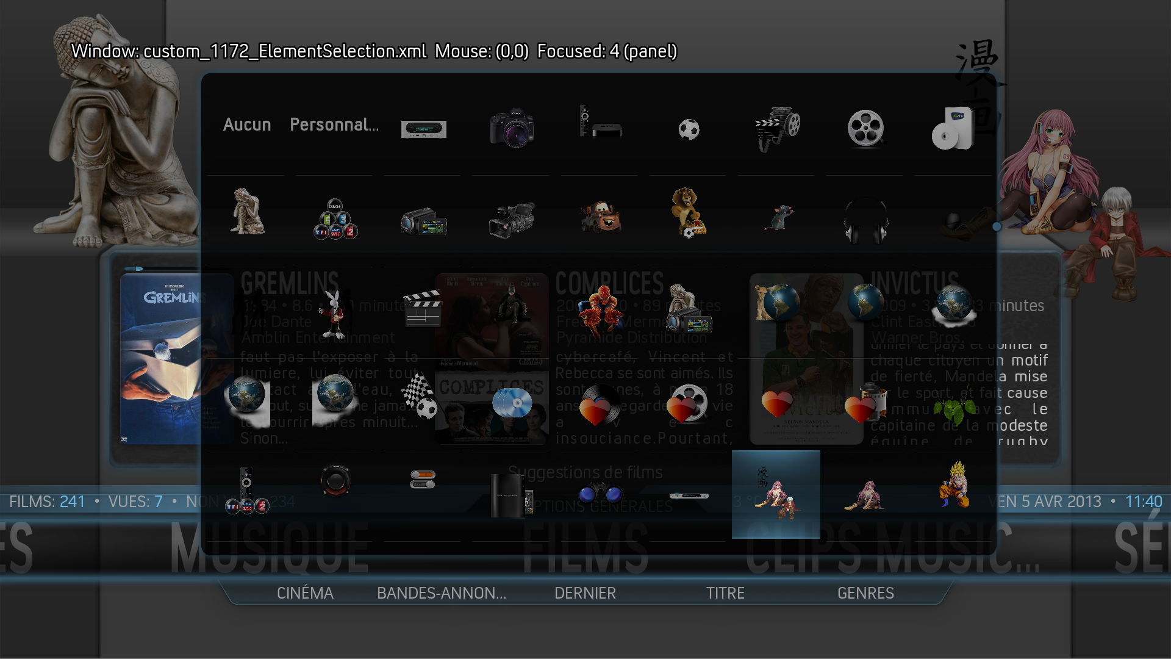Select the highlighted manga kanji icon

[776, 494]
